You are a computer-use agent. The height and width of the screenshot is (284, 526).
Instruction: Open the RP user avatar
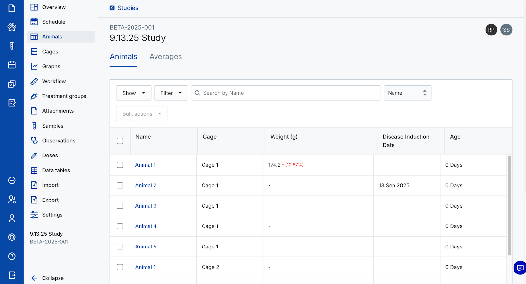coord(491,30)
